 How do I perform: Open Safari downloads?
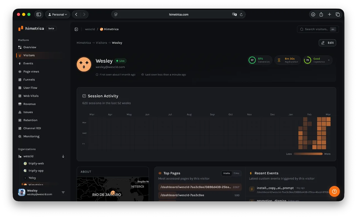[313, 14]
